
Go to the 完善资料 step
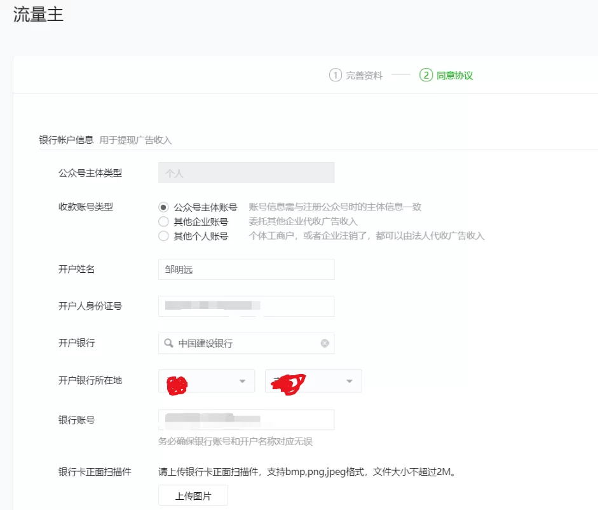(x=364, y=76)
